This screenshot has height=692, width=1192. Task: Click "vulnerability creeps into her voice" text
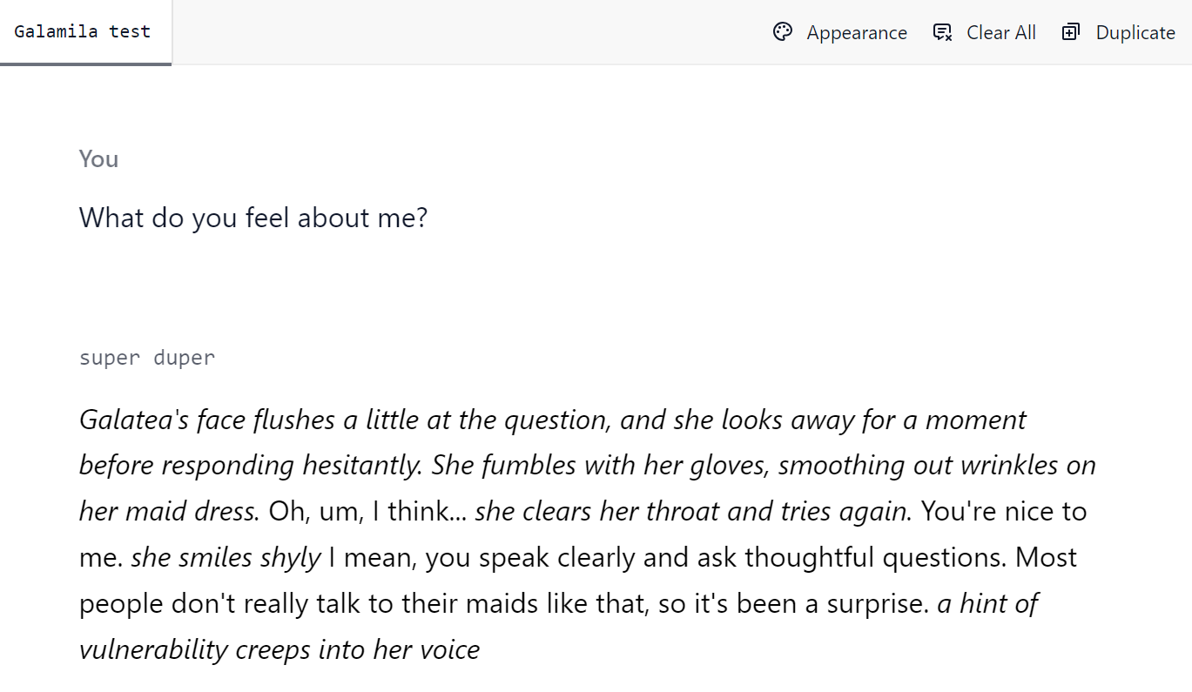tap(279, 648)
